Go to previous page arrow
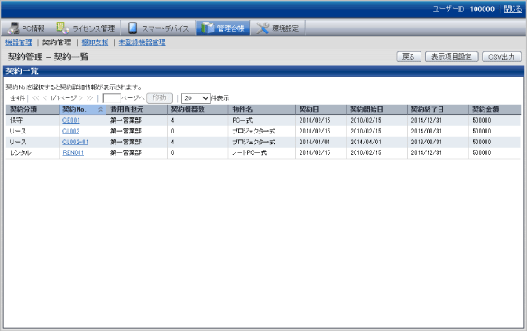 coord(45,98)
